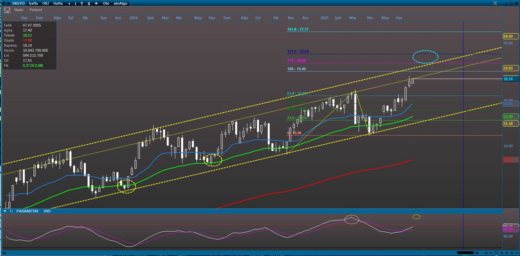Screen dimensions: 520x256
Task: Click the 100 : 19,40 Fibonacci label
Action: tap(297, 69)
